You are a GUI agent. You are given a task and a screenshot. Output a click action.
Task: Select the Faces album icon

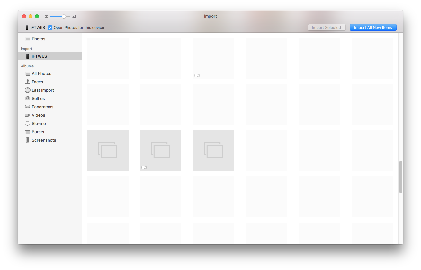coord(27,82)
